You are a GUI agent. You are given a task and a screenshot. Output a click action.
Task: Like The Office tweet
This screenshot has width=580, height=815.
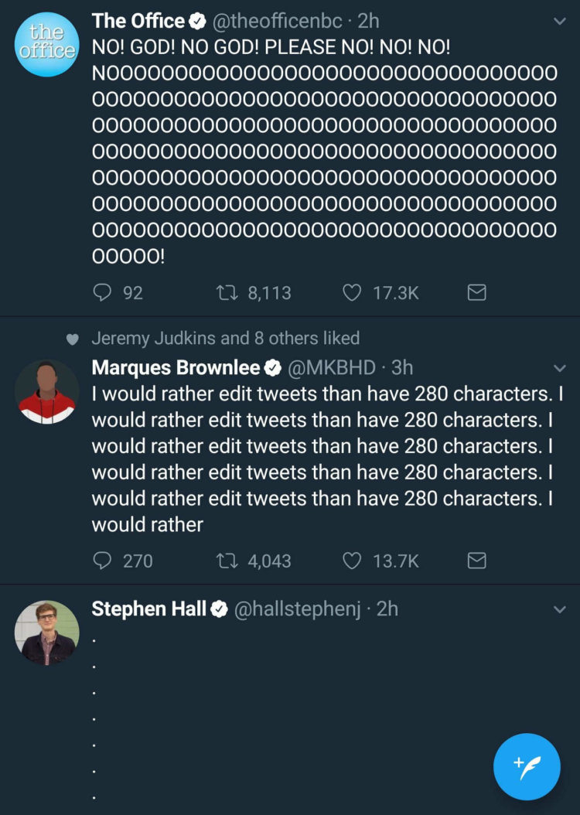pyautogui.click(x=352, y=292)
